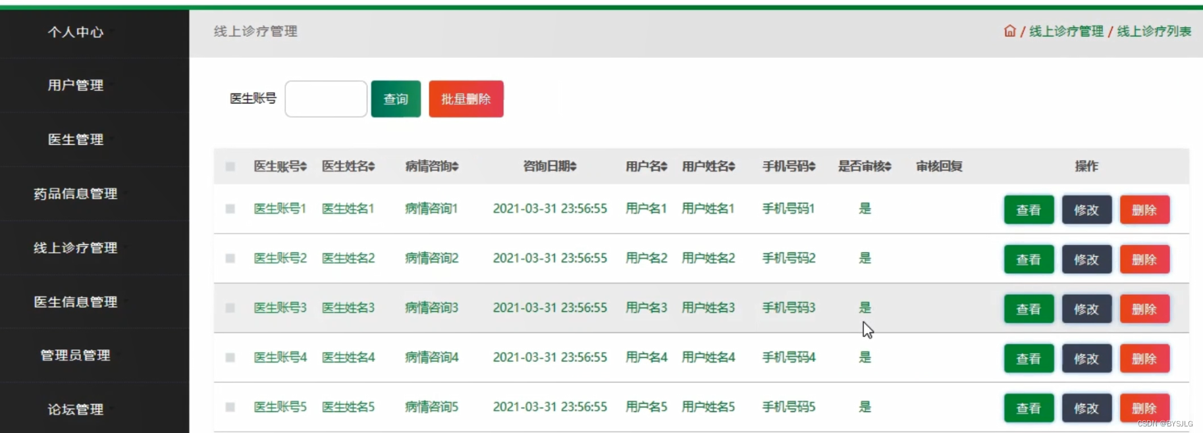Click the 病情咨询3 cell text

point(432,308)
